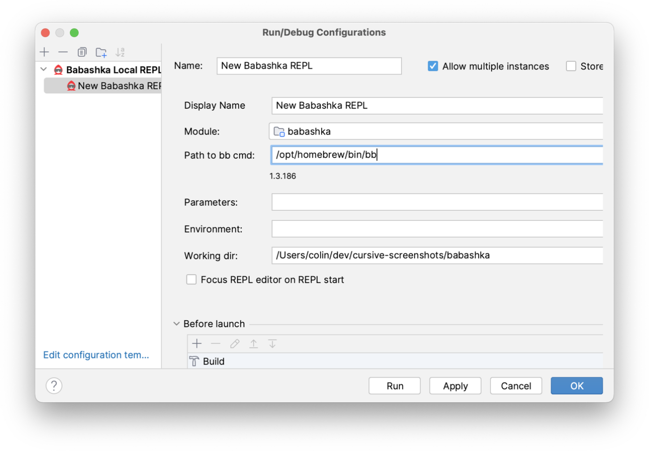649x451 pixels.
Task: Collapse the Babashka Local REPL tree node
Action: coord(44,69)
